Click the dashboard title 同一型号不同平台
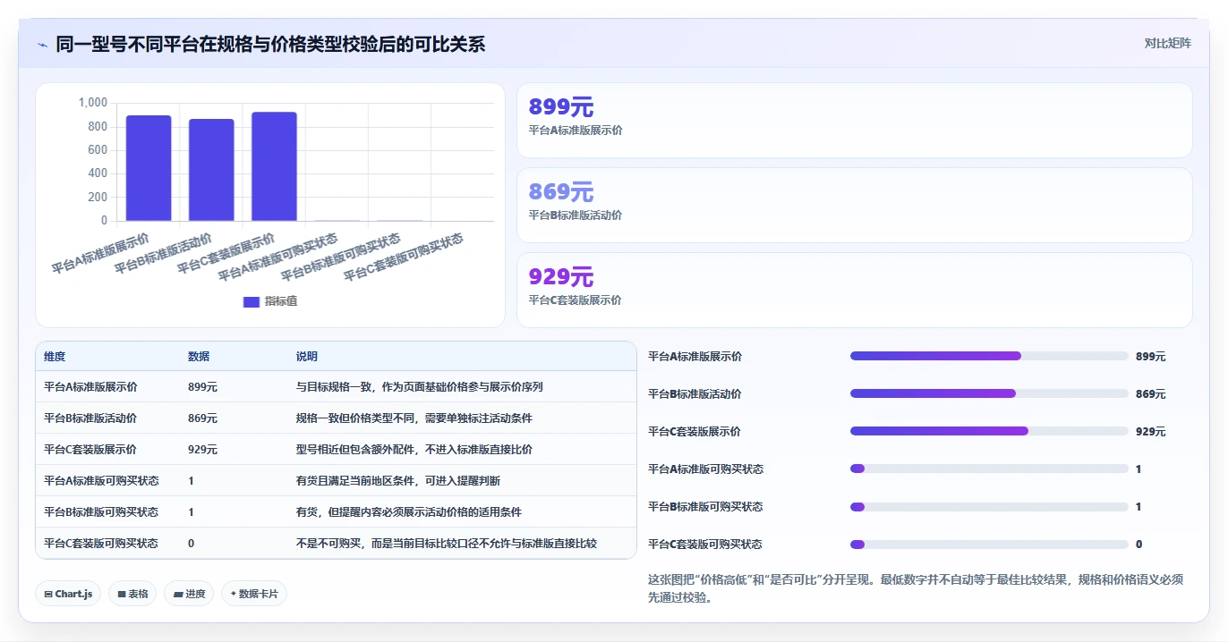 (270, 45)
